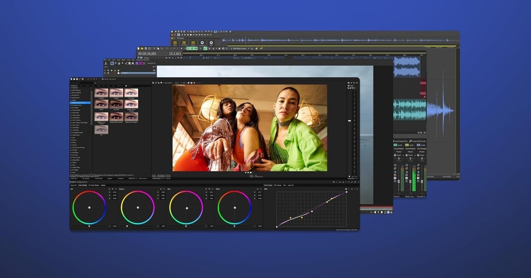Click the Open project icon in the VEGAS toolbar
The height and width of the screenshot is (278, 531).
[74, 79]
